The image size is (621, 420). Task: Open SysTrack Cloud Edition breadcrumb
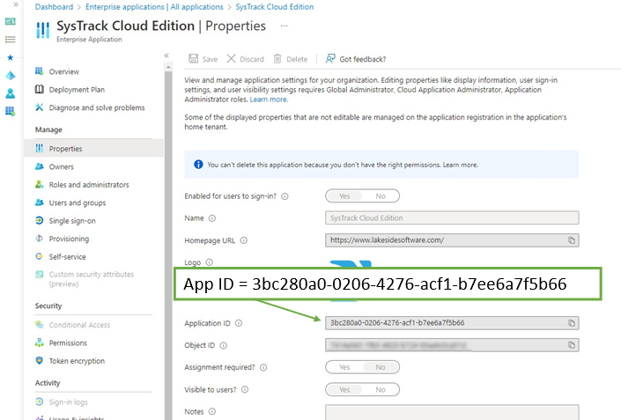[x=275, y=7]
